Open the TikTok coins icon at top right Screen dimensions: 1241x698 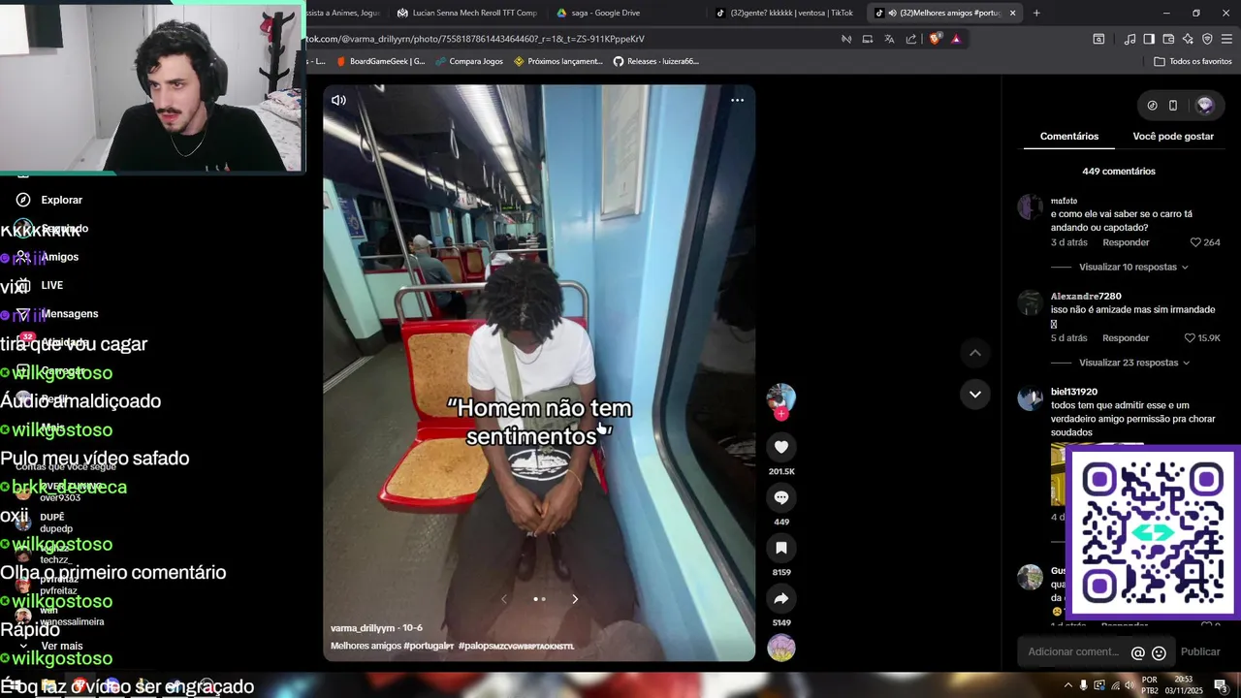coord(1152,106)
